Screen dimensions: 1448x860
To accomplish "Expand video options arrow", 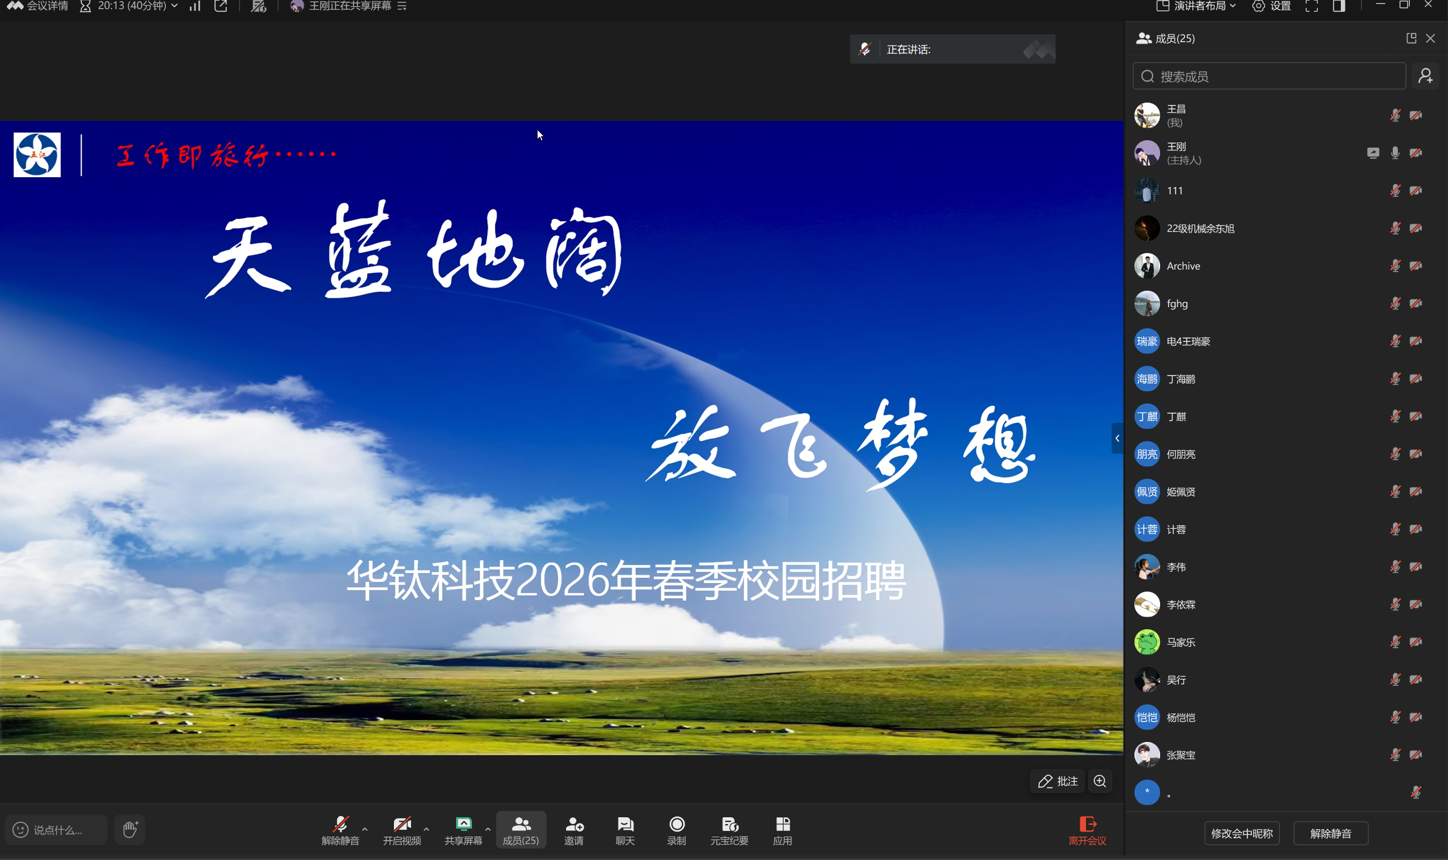I will coord(426,829).
